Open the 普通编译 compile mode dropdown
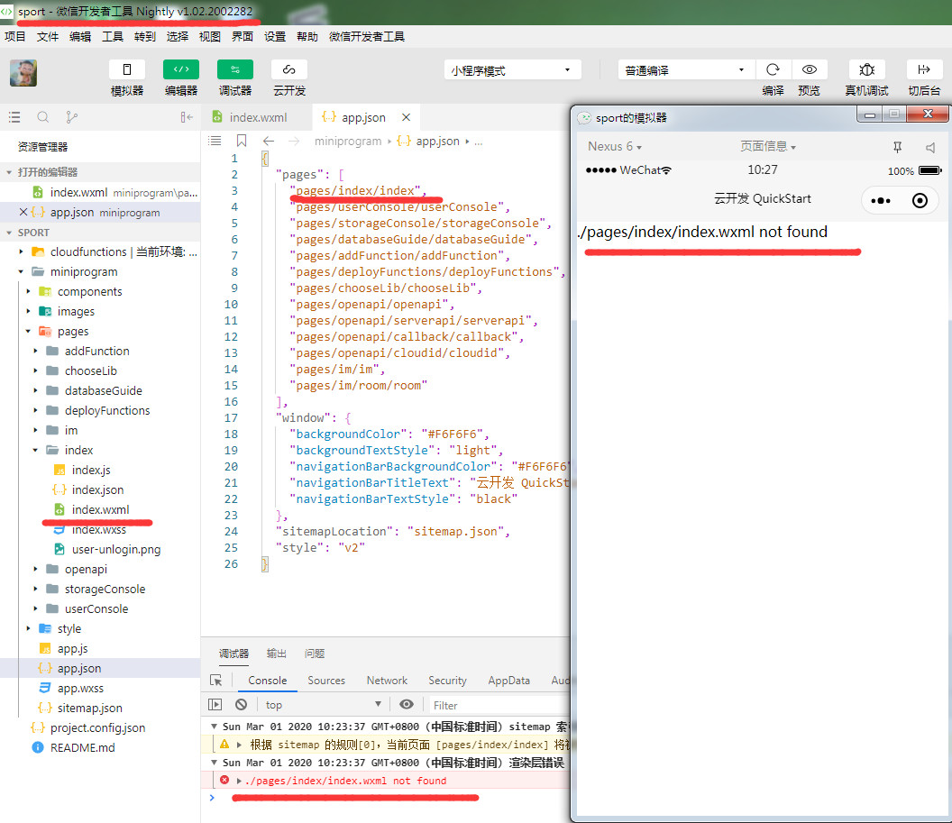Viewport: 952px width, 823px height. 686,69
